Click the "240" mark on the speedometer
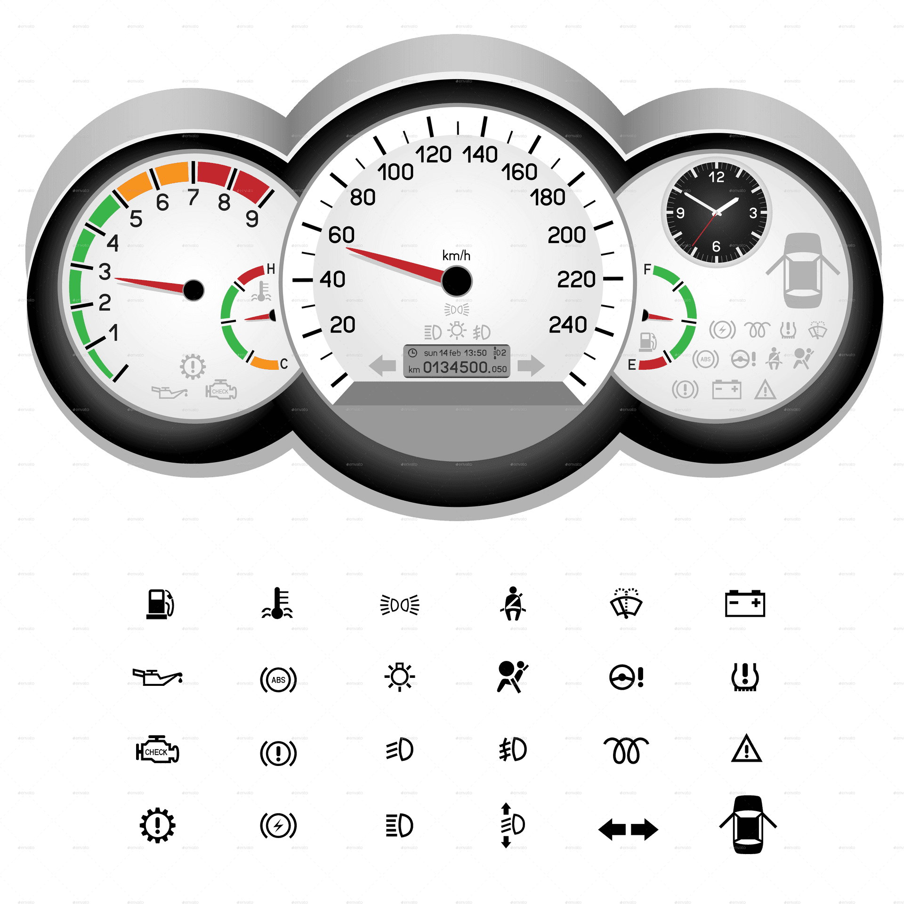Viewport: 904px width, 904px height. [x=568, y=325]
